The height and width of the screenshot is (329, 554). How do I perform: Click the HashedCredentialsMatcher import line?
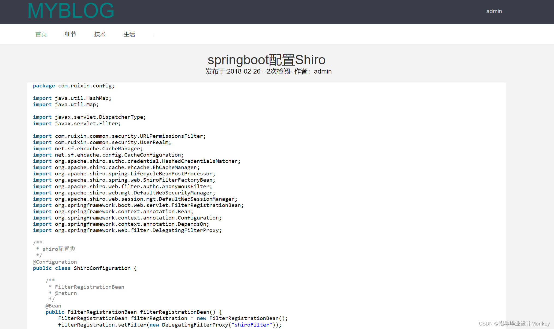pos(137,161)
